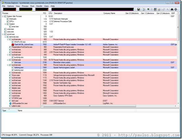The height and width of the screenshot is (139, 182).
Task: Click the horizontal scrollbar thumb of process list
Action: click(x=90, y=106)
